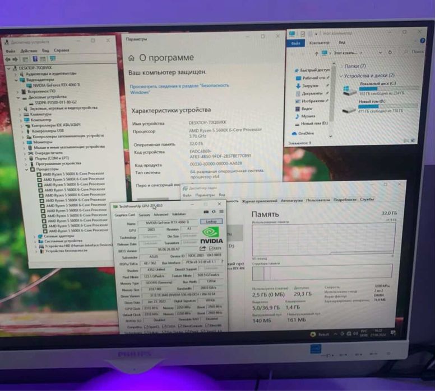Open OneDrive in Explorer sidebar
Viewport: 435px width, 391px height.
(x=303, y=133)
